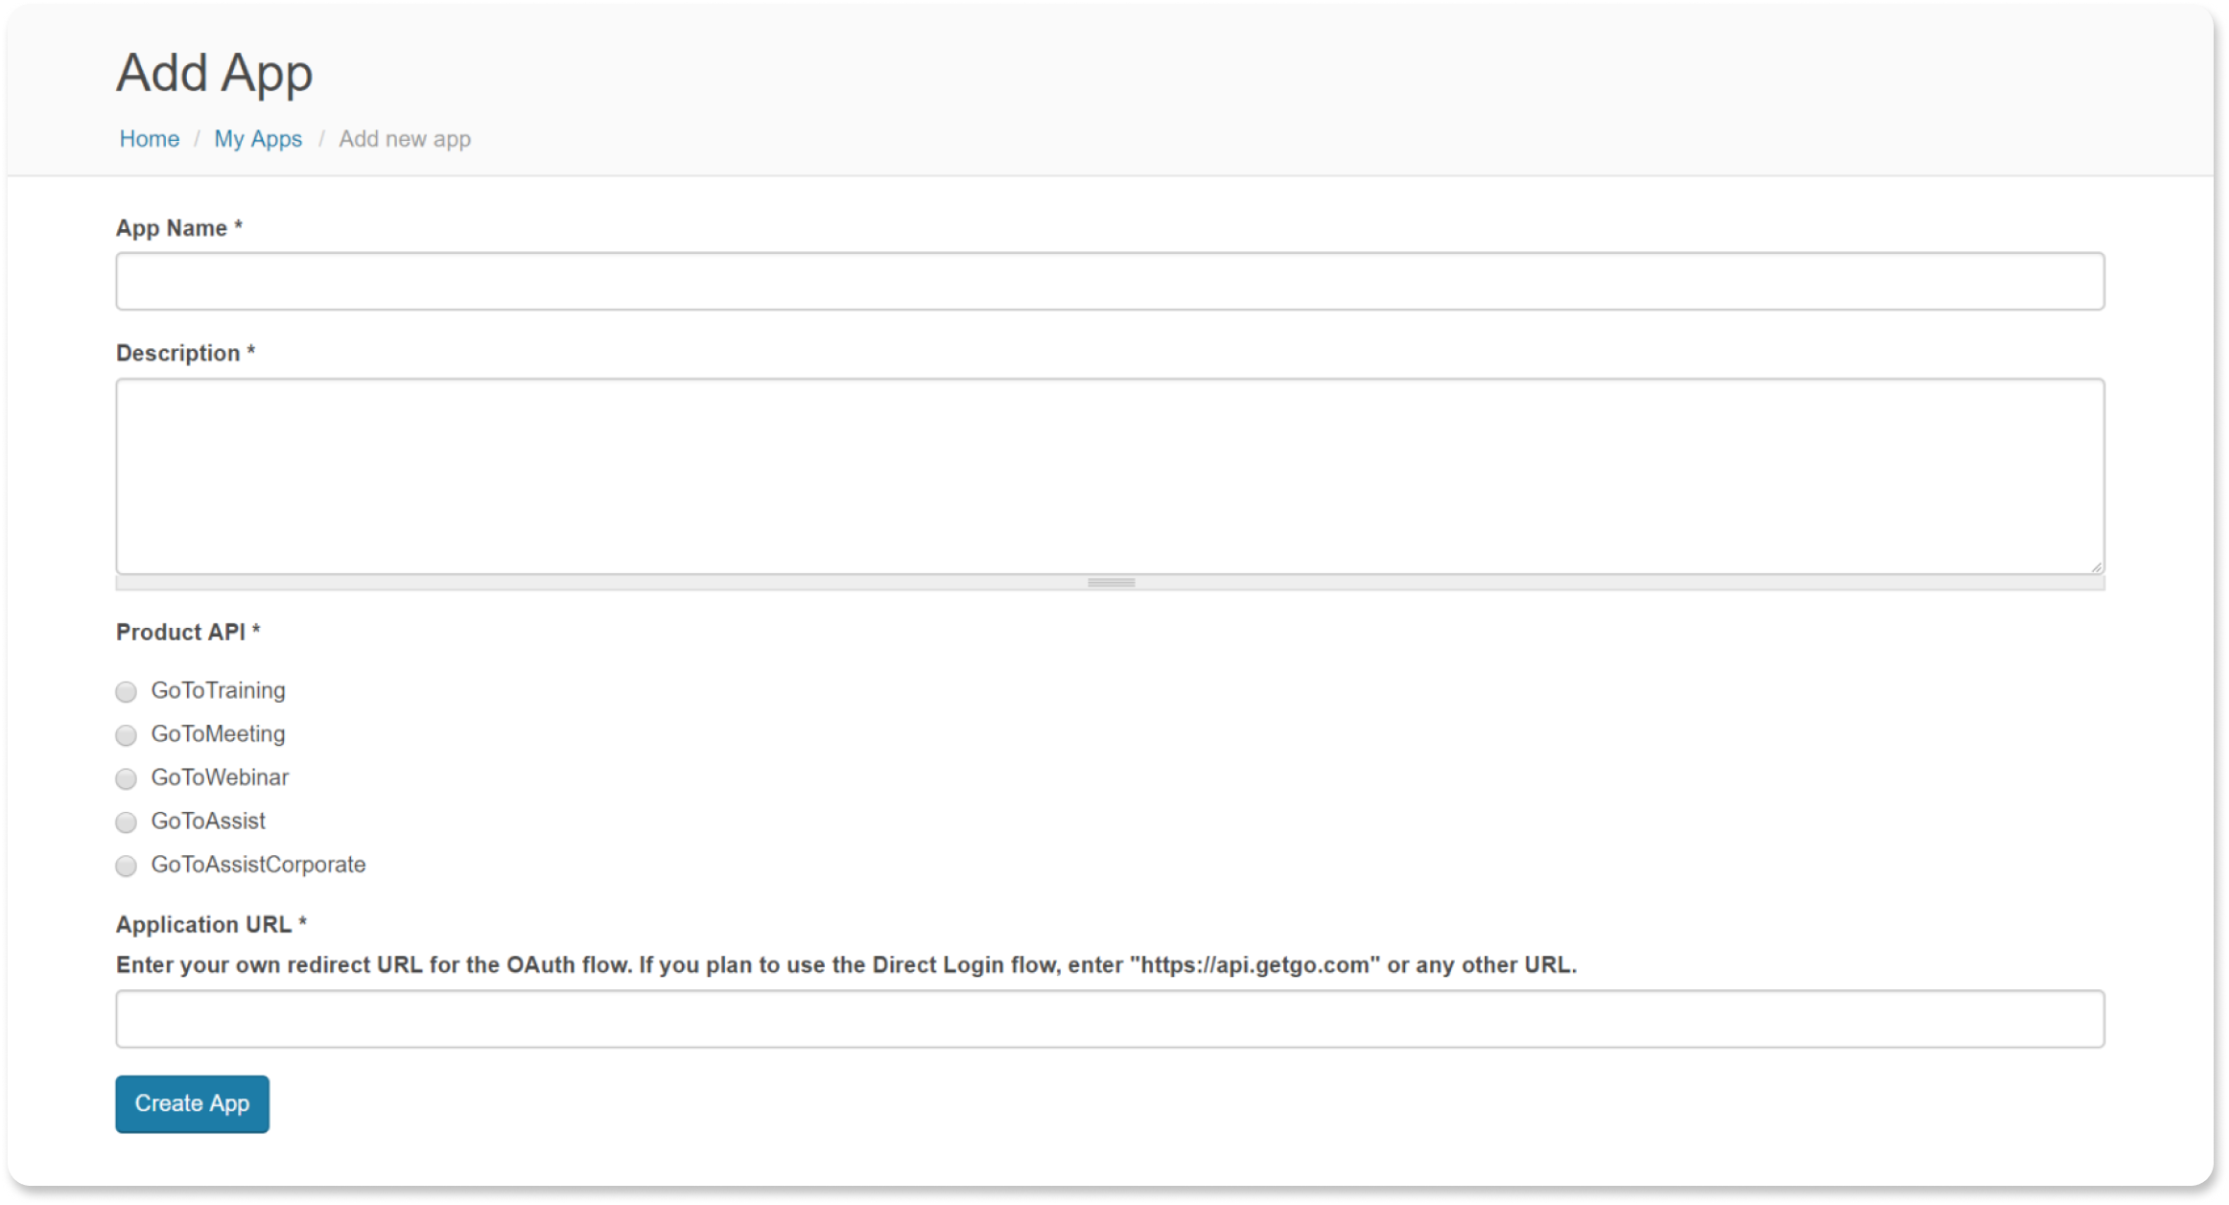Select the GoToTraining radio button

[x=126, y=691]
